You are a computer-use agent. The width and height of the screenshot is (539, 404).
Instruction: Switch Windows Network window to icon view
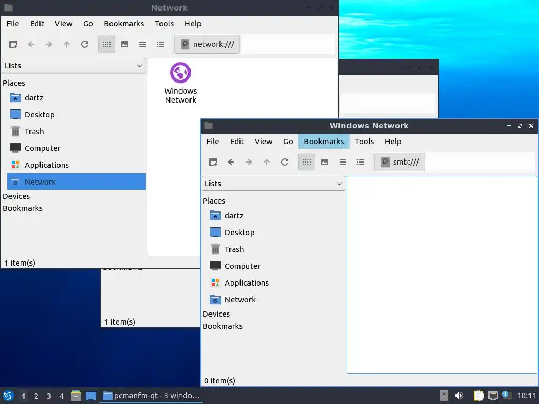click(x=307, y=162)
